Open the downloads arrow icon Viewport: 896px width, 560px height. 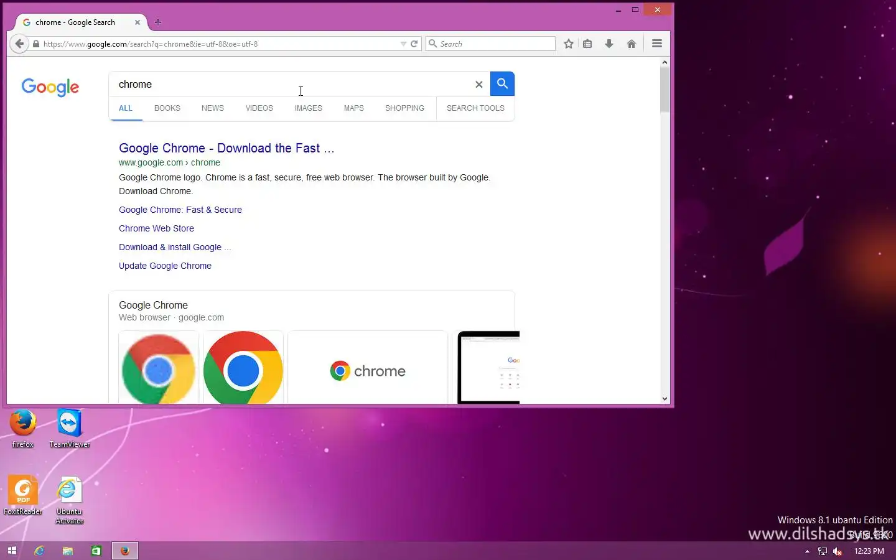click(x=609, y=44)
